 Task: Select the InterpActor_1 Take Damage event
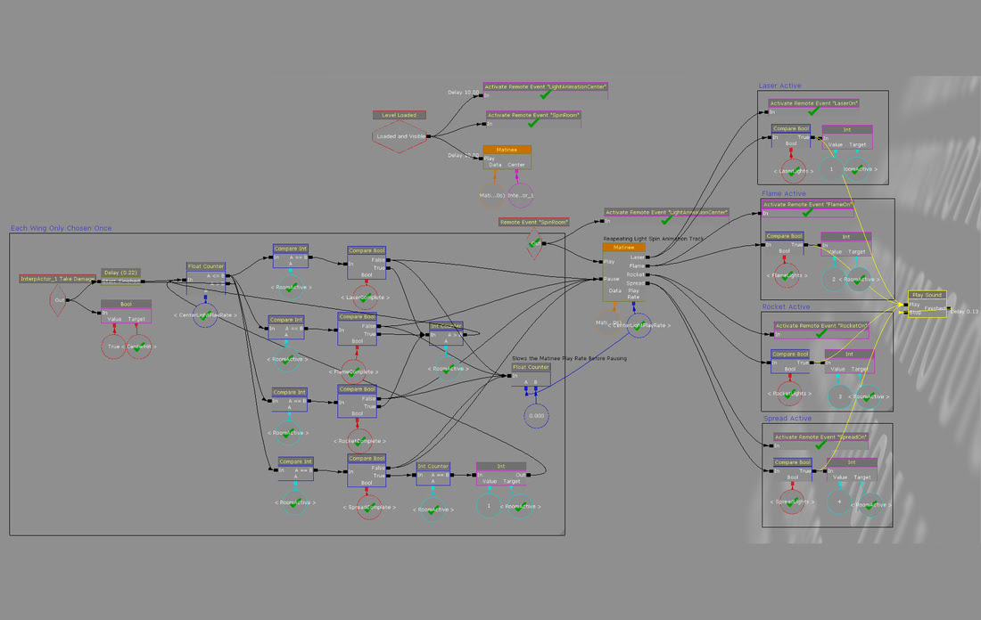tap(57, 279)
